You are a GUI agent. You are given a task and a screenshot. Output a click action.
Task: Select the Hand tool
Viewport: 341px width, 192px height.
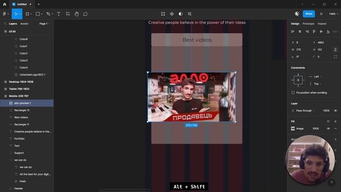(x=77, y=14)
